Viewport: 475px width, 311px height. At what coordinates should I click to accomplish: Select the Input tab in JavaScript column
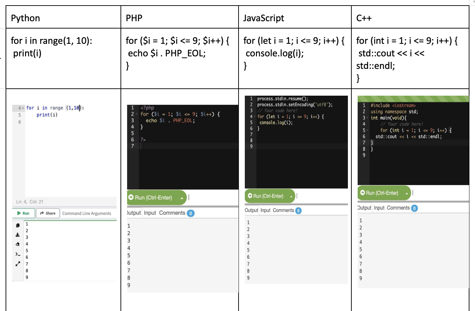coord(265,210)
